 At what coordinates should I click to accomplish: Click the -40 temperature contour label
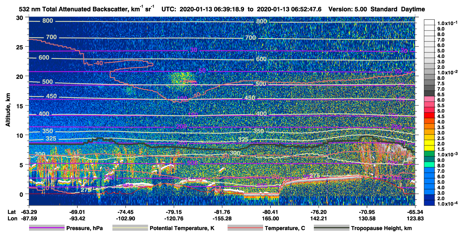[x=98, y=63]
